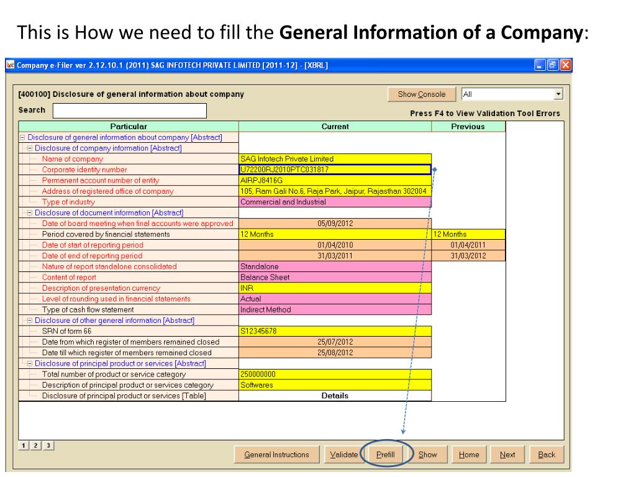This screenshot has width=636, height=477.
Task: Select Current period '12 Months' cell
Action: [x=335, y=234]
